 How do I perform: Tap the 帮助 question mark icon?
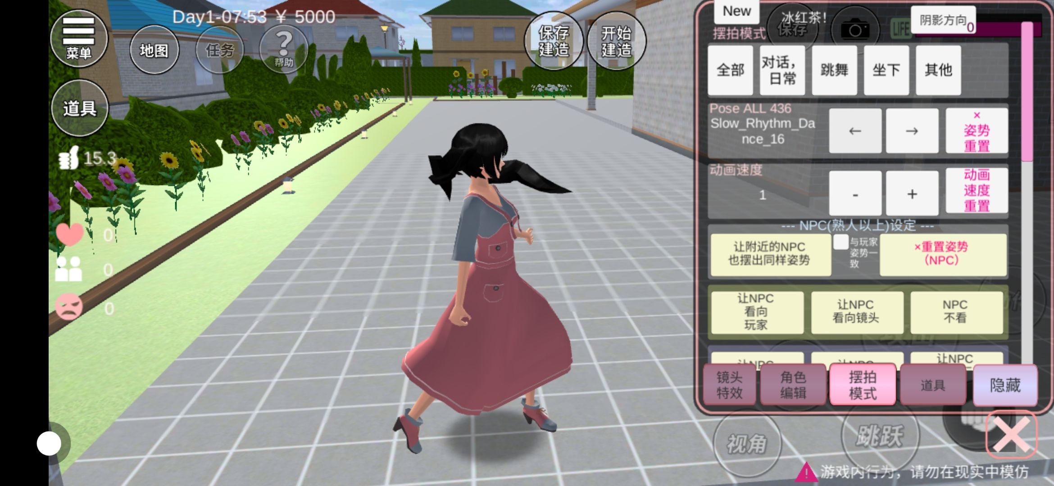[x=284, y=49]
